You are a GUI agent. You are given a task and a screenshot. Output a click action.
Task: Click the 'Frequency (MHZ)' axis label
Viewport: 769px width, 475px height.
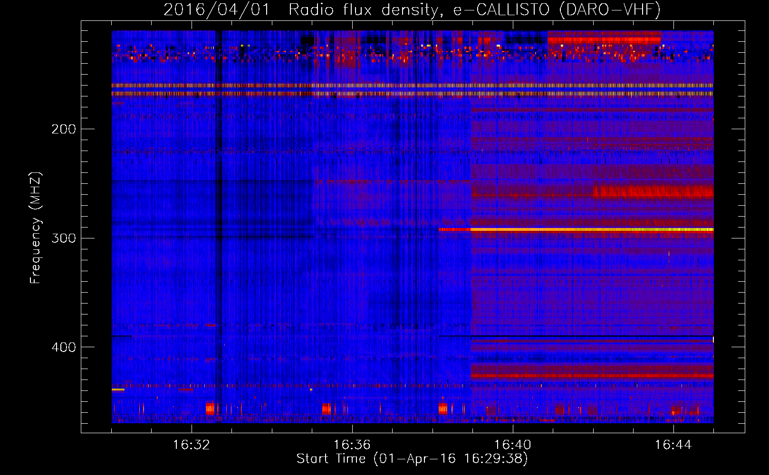36,228
